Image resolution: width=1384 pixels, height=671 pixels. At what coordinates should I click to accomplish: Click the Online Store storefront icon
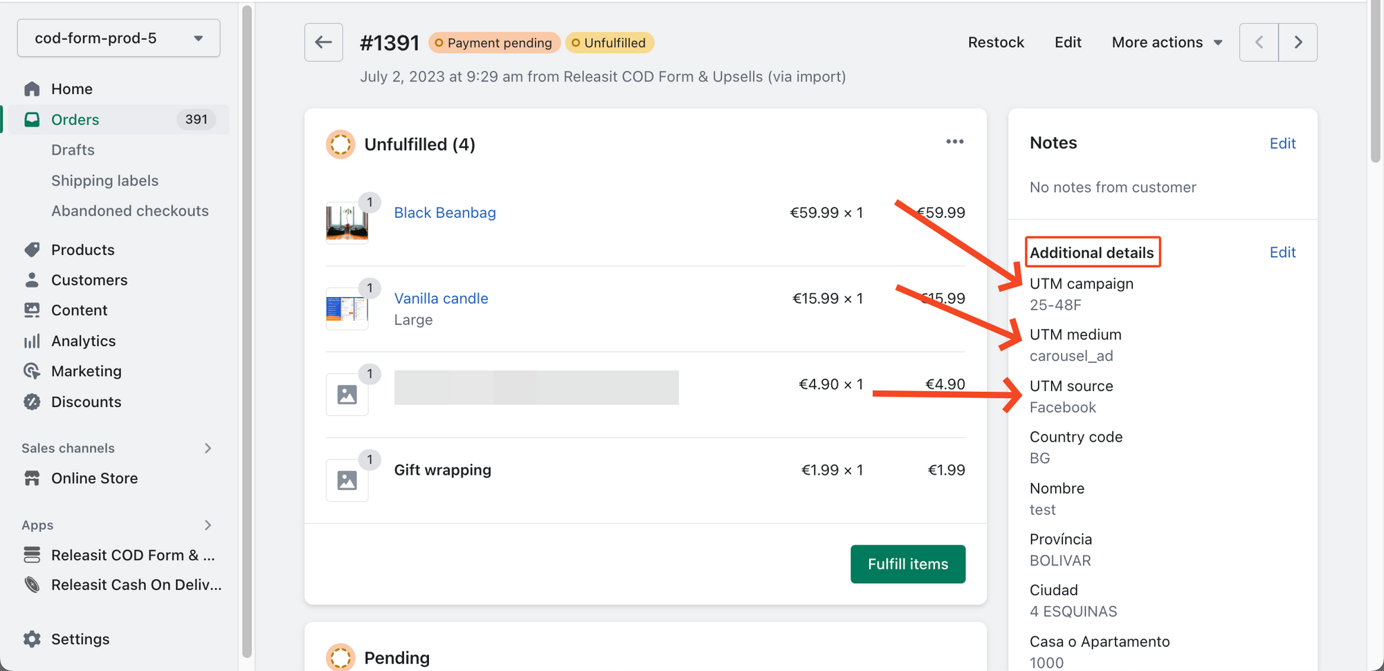(x=32, y=478)
